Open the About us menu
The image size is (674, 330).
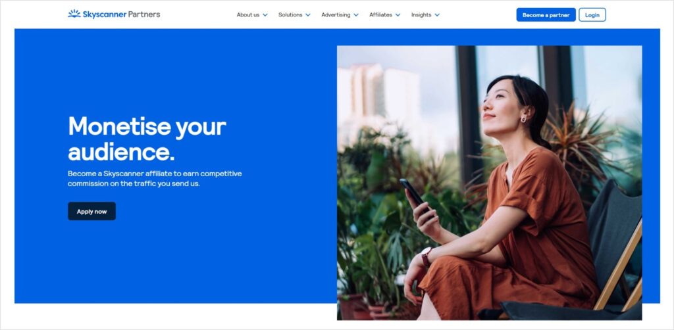click(248, 14)
